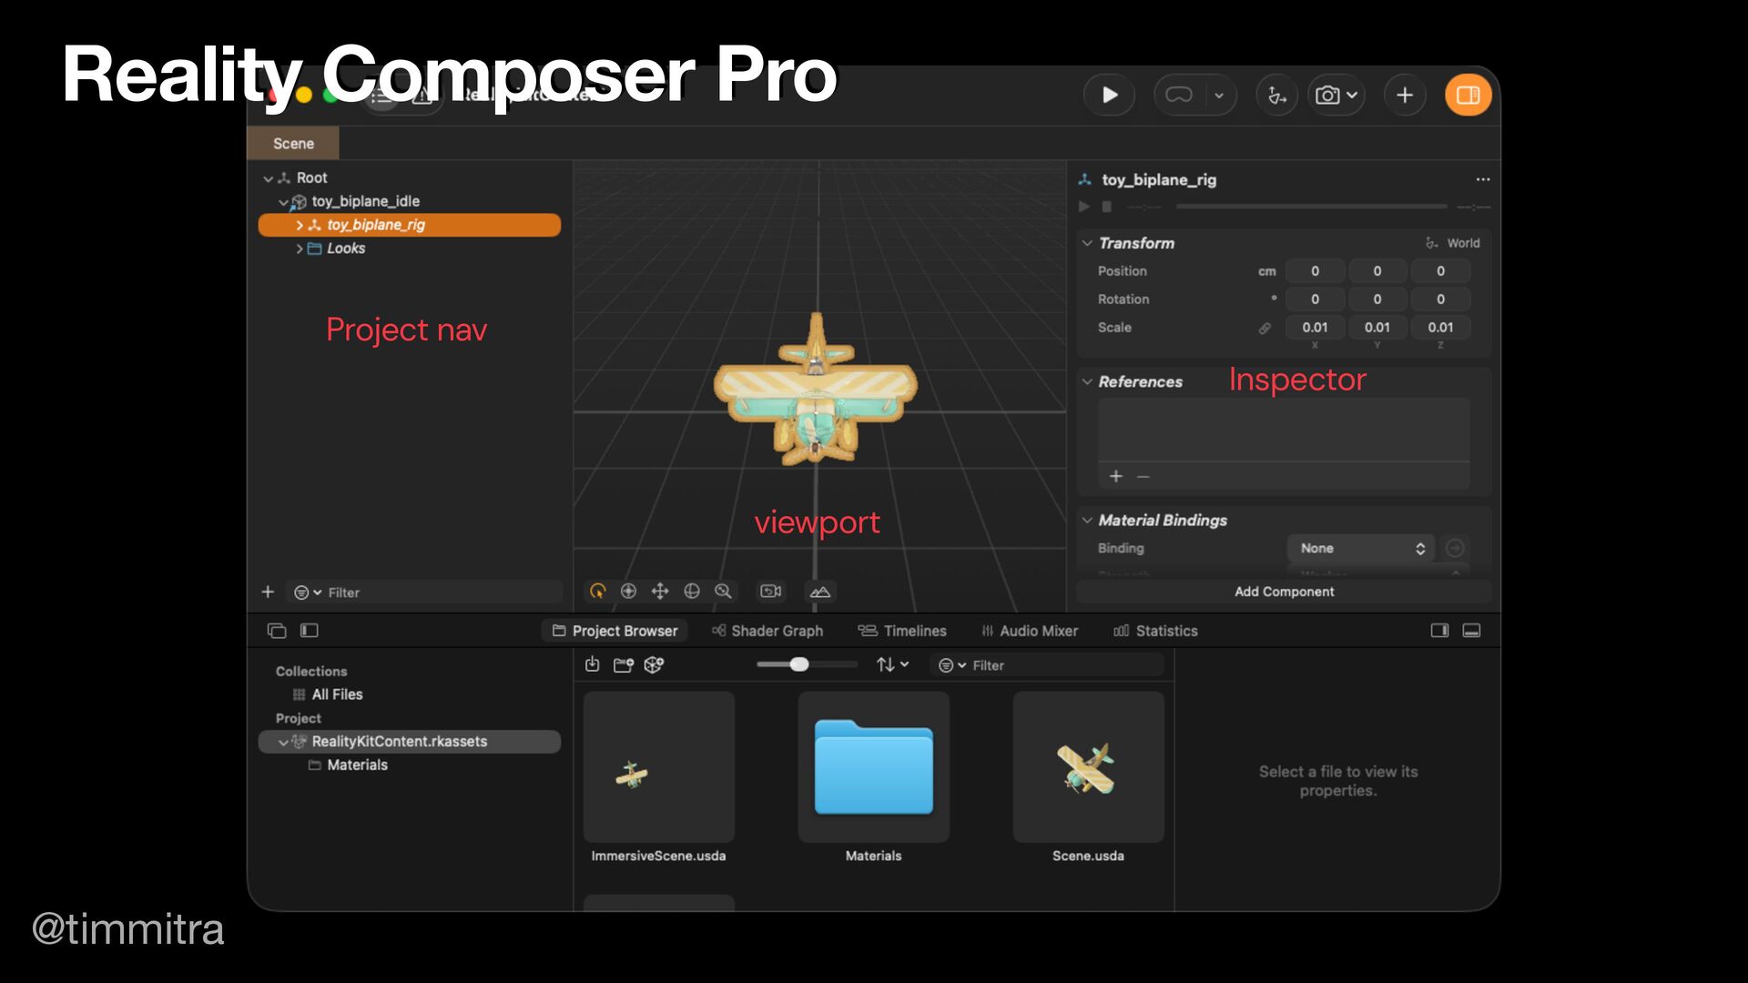Click the import file icon in browser
The height and width of the screenshot is (983, 1748).
pos(593,664)
